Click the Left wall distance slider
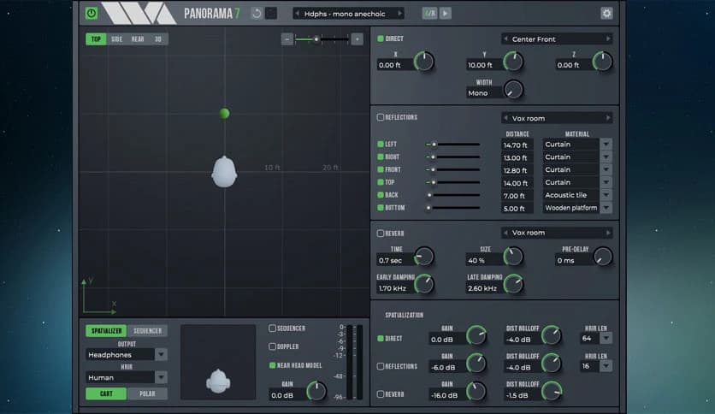 [x=452, y=144]
